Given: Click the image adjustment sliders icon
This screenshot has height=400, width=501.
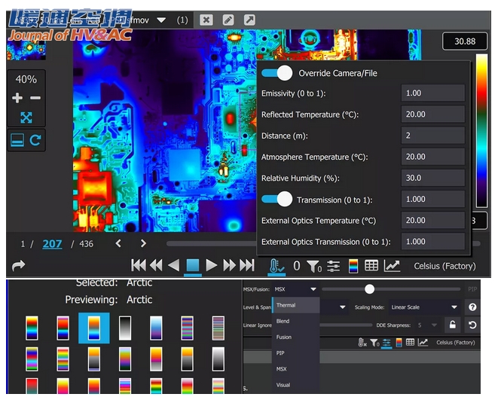Looking at the screenshot, I should [333, 266].
